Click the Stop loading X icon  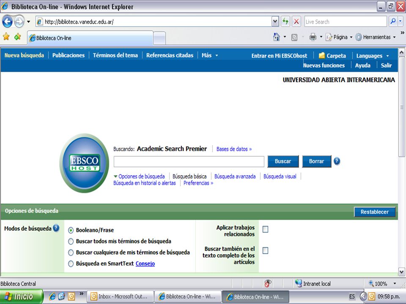[x=296, y=22]
